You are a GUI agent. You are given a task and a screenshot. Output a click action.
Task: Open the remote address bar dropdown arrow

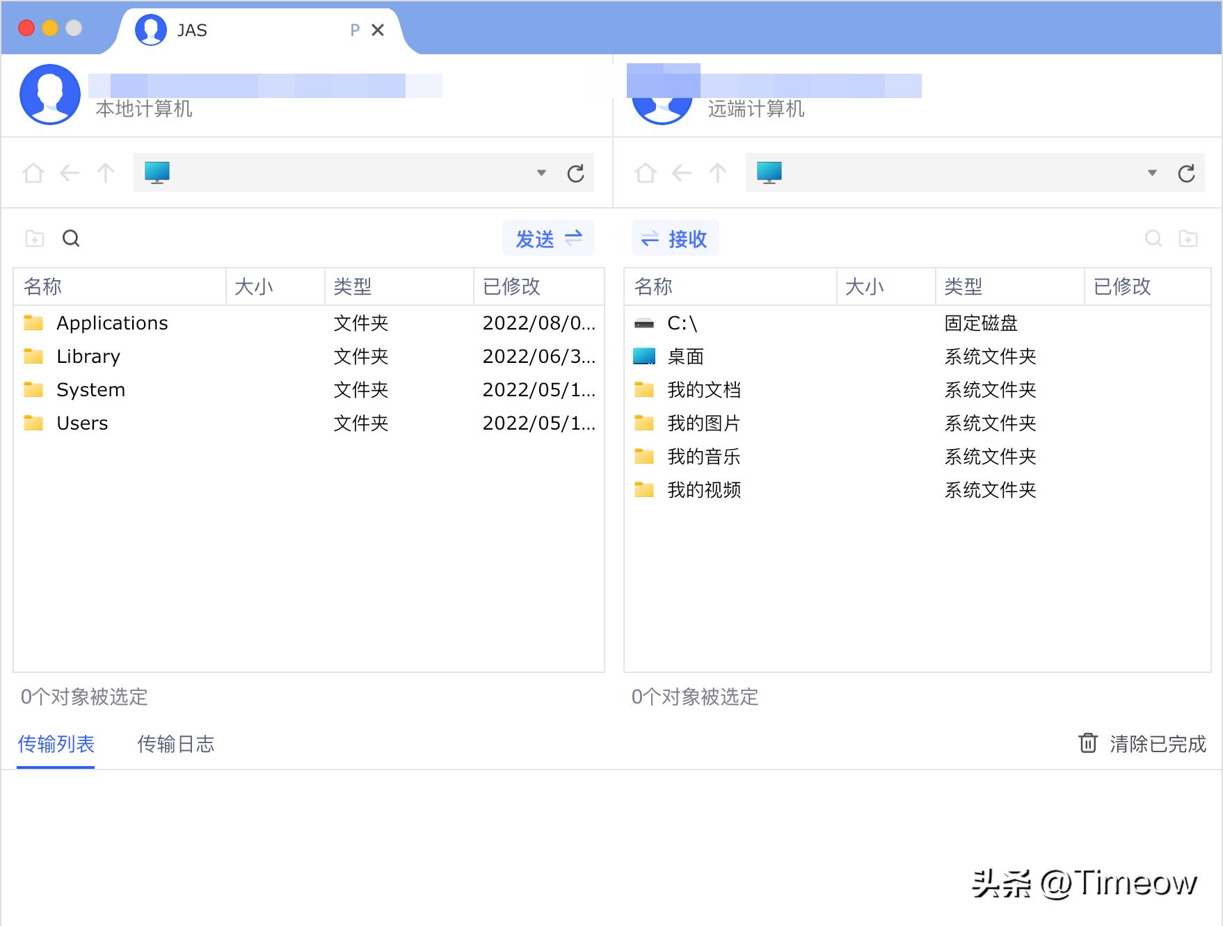(1152, 173)
